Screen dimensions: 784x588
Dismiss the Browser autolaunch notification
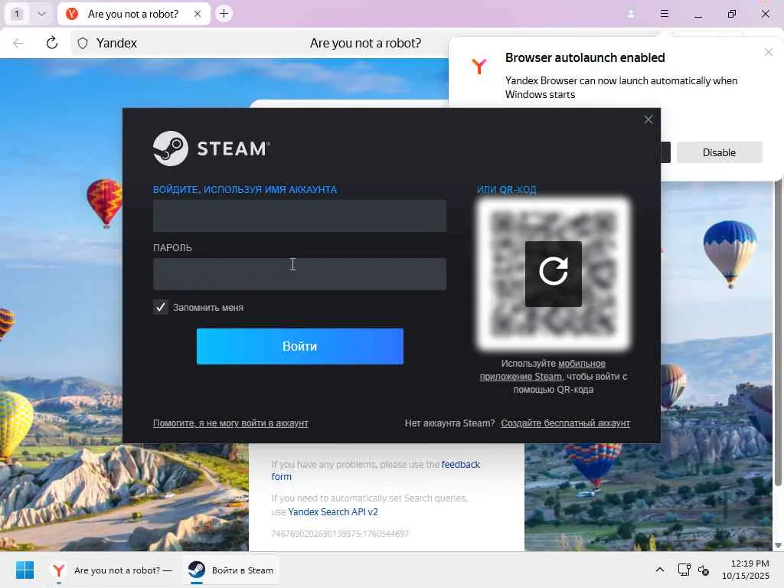pyautogui.click(x=769, y=52)
